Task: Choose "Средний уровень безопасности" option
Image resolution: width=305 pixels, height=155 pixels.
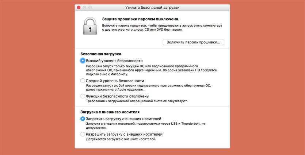Action: (83, 81)
